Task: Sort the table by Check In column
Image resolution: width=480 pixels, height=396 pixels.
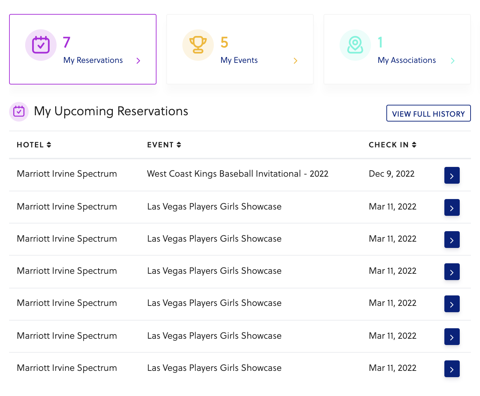Action: tap(392, 145)
